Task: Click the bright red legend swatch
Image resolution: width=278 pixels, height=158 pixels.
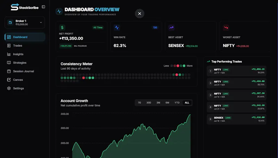Action: pyautogui.click(x=178, y=66)
